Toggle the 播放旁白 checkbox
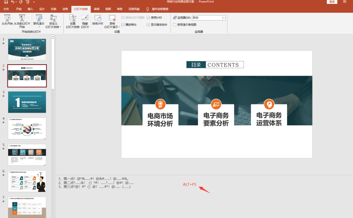Image resolution: width=353 pixels, height=218 pixels. [x=123, y=24]
